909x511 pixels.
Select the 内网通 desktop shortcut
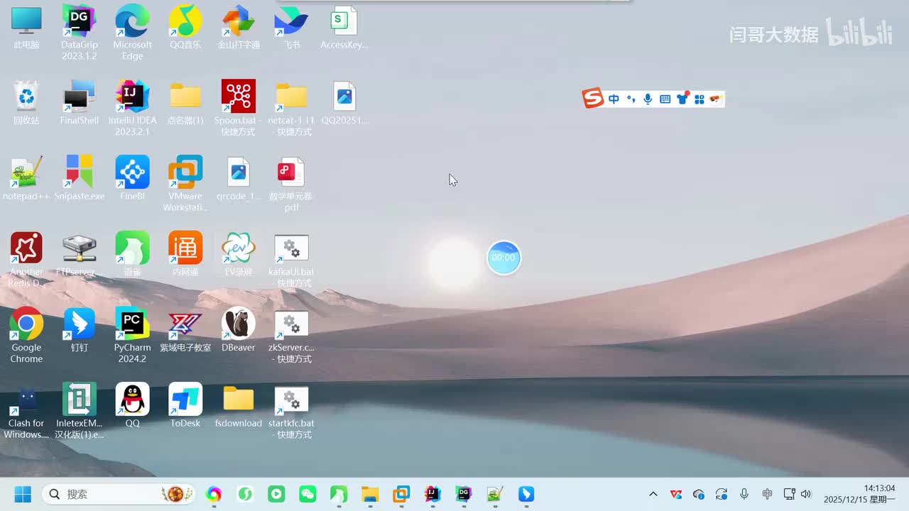pos(185,254)
